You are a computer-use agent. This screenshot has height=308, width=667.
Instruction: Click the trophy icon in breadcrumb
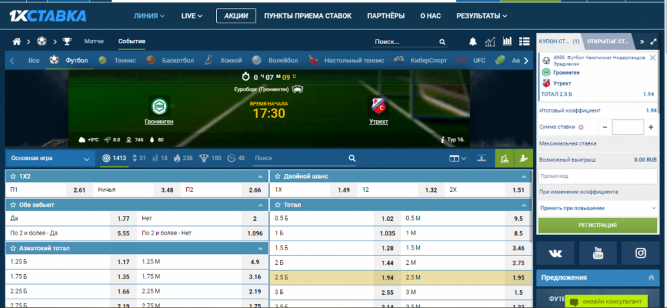click(x=67, y=41)
